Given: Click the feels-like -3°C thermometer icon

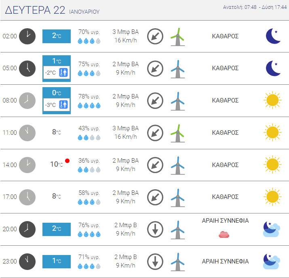Looking at the screenshot, I should pos(63,105).
